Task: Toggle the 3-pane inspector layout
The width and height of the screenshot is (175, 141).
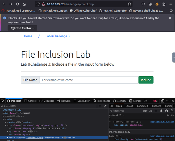Action: 111,106
